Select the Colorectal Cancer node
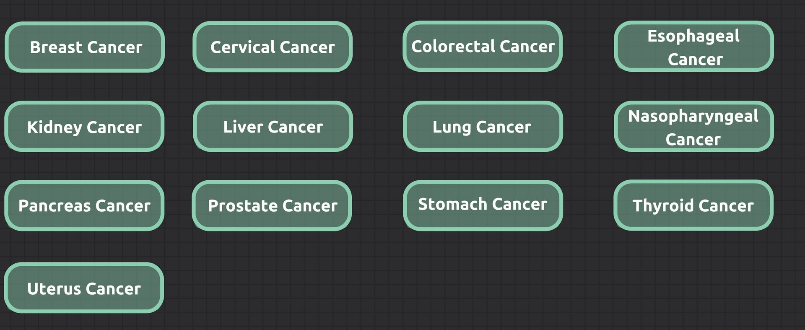The image size is (805, 330). click(x=483, y=46)
